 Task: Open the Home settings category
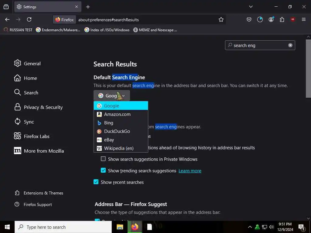tap(26, 78)
